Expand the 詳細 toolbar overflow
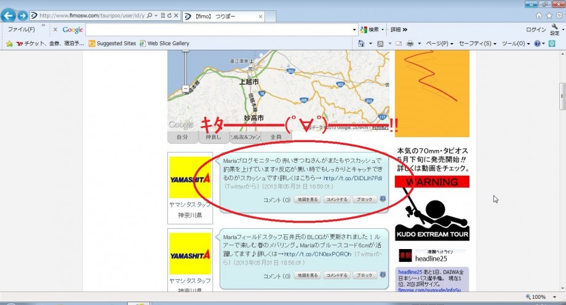 coord(399,30)
